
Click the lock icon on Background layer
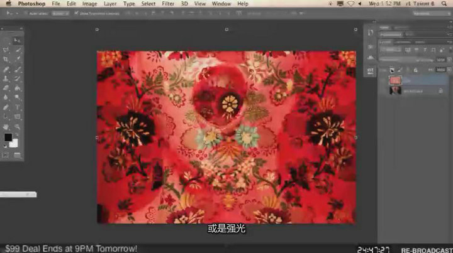click(440, 91)
